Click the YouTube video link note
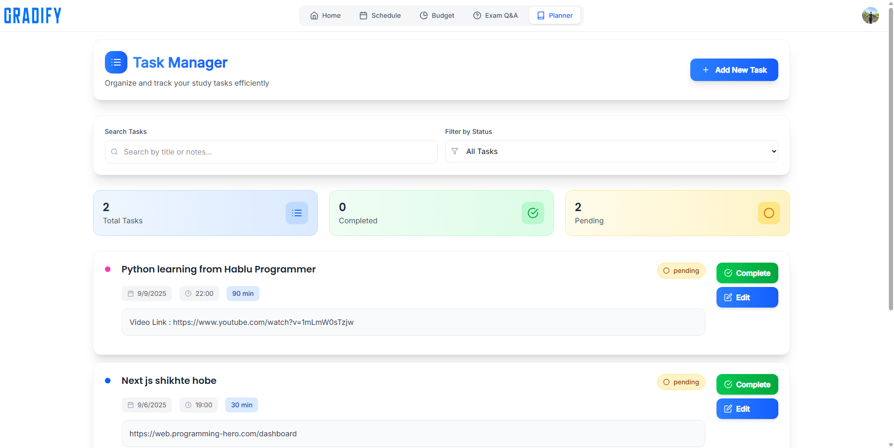This screenshot has height=448, width=894. (414, 322)
